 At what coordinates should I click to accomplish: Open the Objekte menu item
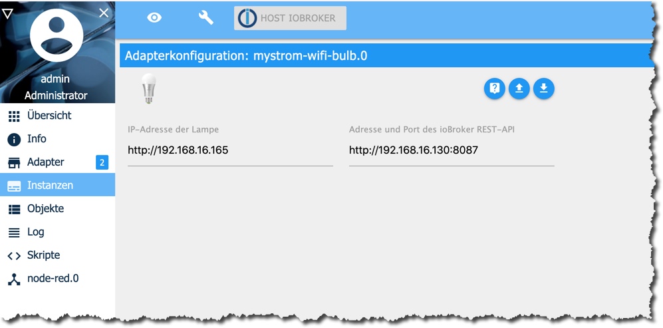[x=57, y=209]
